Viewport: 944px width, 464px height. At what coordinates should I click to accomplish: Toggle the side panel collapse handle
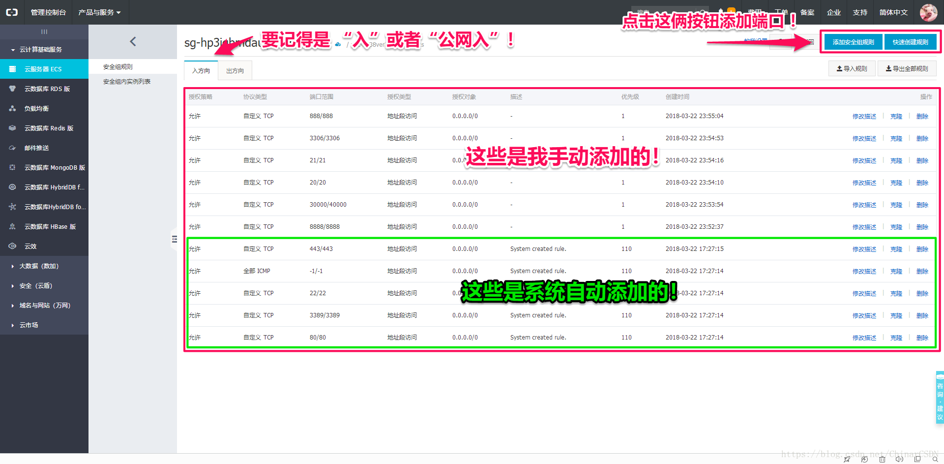coord(174,240)
